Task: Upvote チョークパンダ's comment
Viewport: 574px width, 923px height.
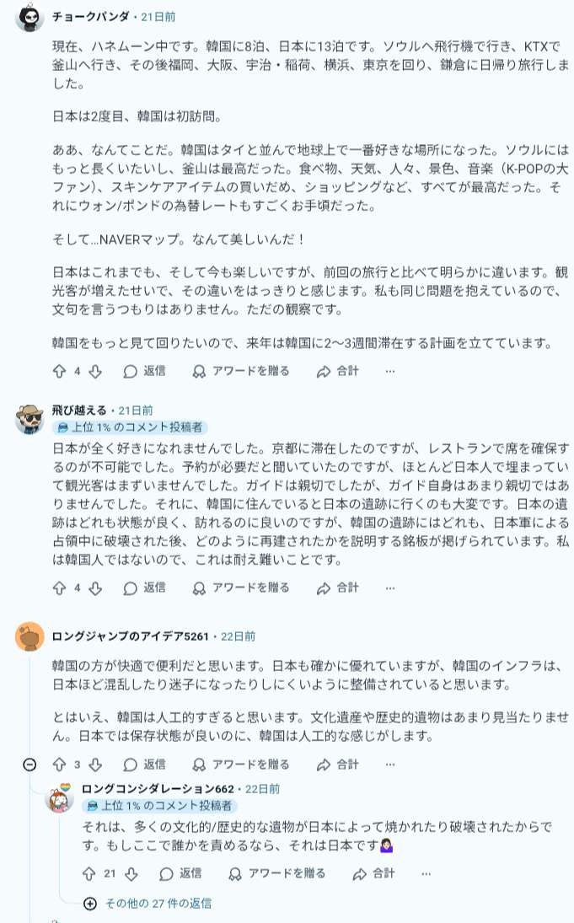Action: (59, 371)
